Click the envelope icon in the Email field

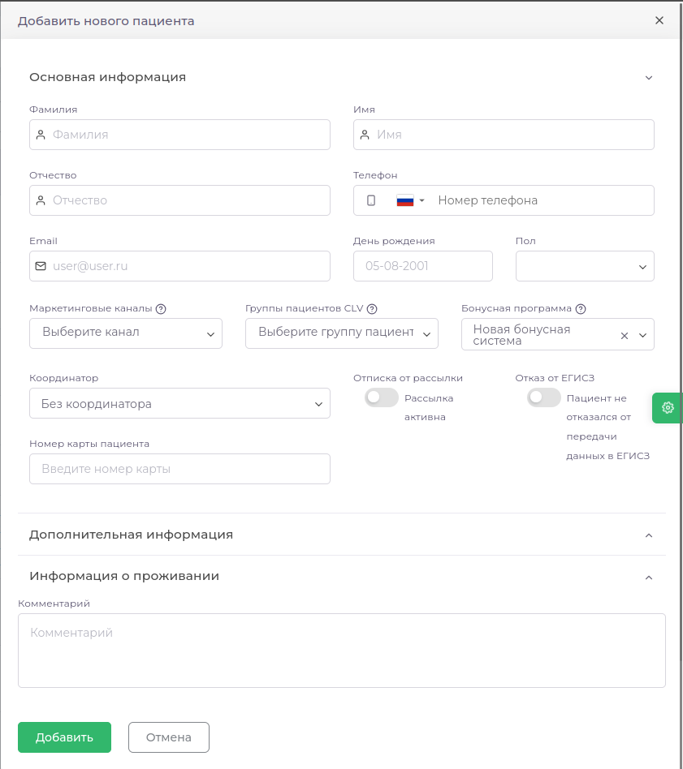coord(41,265)
